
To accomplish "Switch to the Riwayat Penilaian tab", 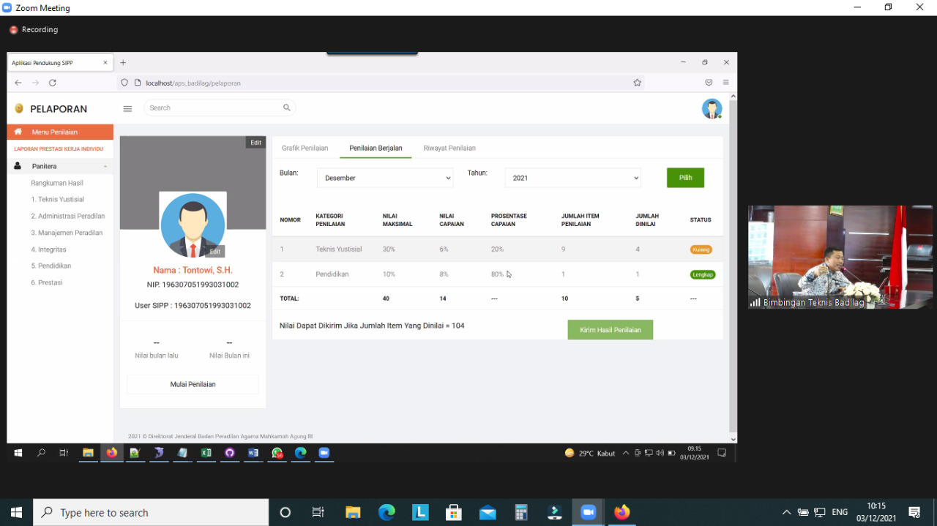I will pos(449,148).
